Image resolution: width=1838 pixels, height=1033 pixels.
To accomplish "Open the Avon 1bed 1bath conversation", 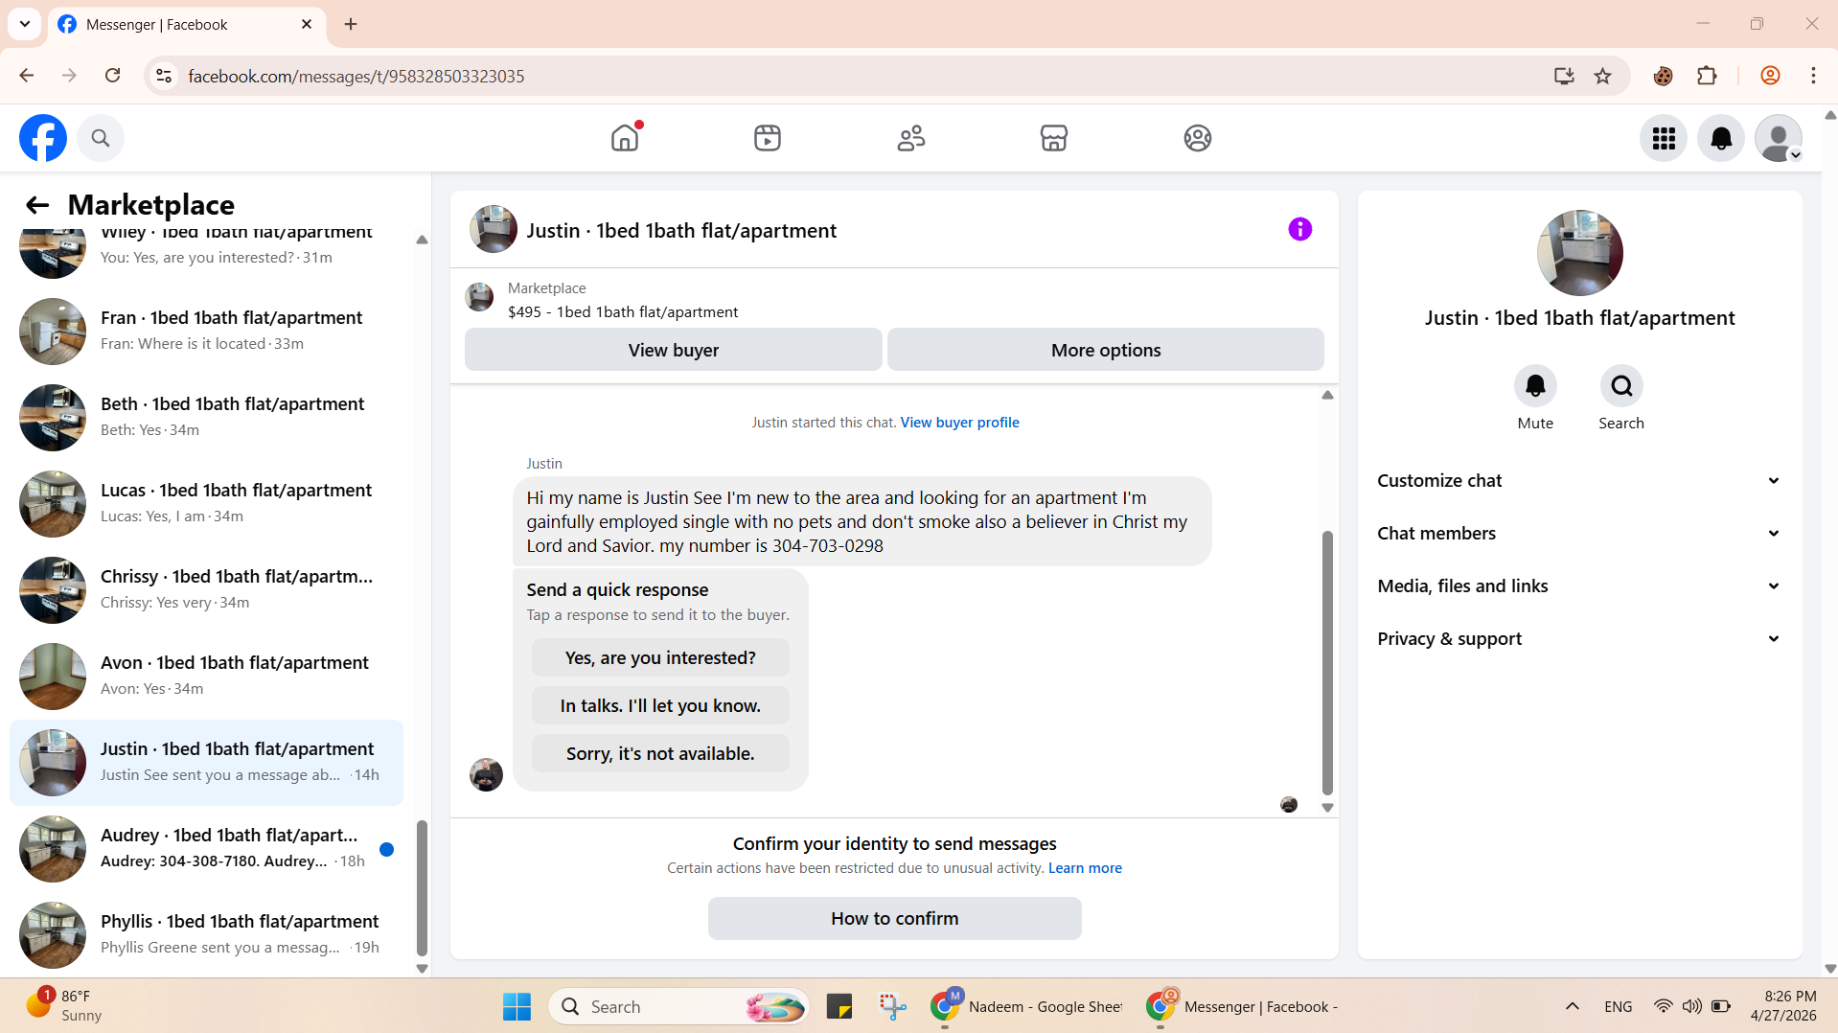I will (x=206, y=676).
